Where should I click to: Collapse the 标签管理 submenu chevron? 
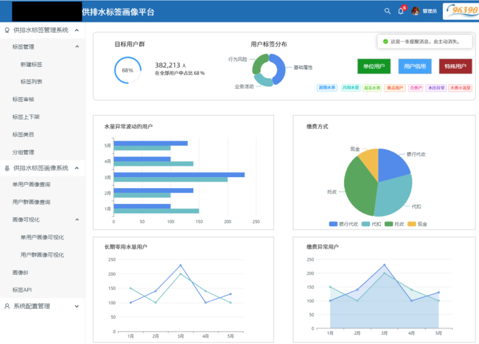77,47
